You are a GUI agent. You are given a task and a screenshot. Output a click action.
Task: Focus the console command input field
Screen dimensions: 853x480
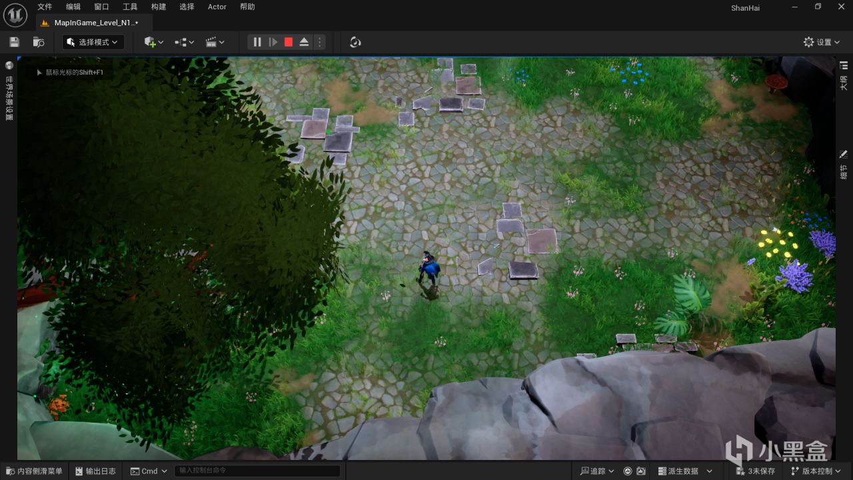click(x=257, y=471)
